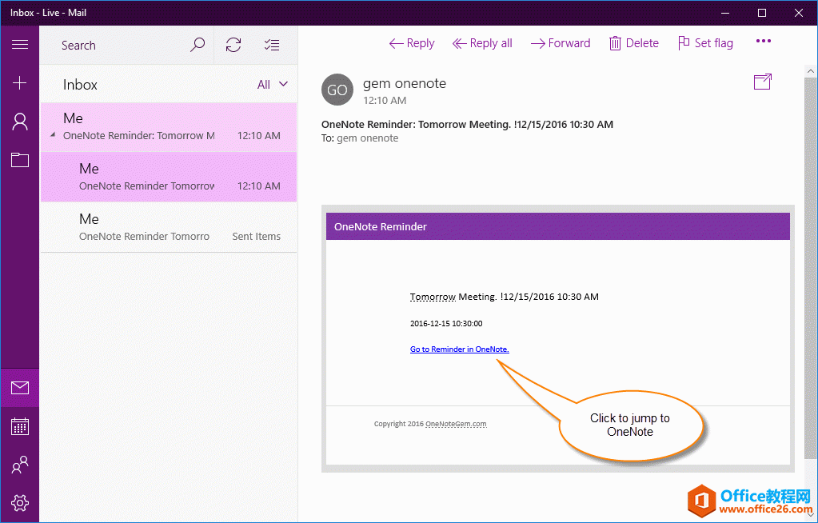Sync mail with the refresh icon
Image resolution: width=818 pixels, height=523 pixels.
pyautogui.click(x=233, y=45)
